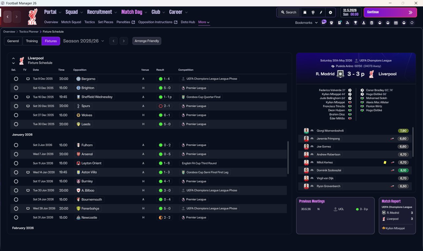Expand the Career menu chevron
The width and height of the screenshot is (423, 251).
(x=186, y=13)
